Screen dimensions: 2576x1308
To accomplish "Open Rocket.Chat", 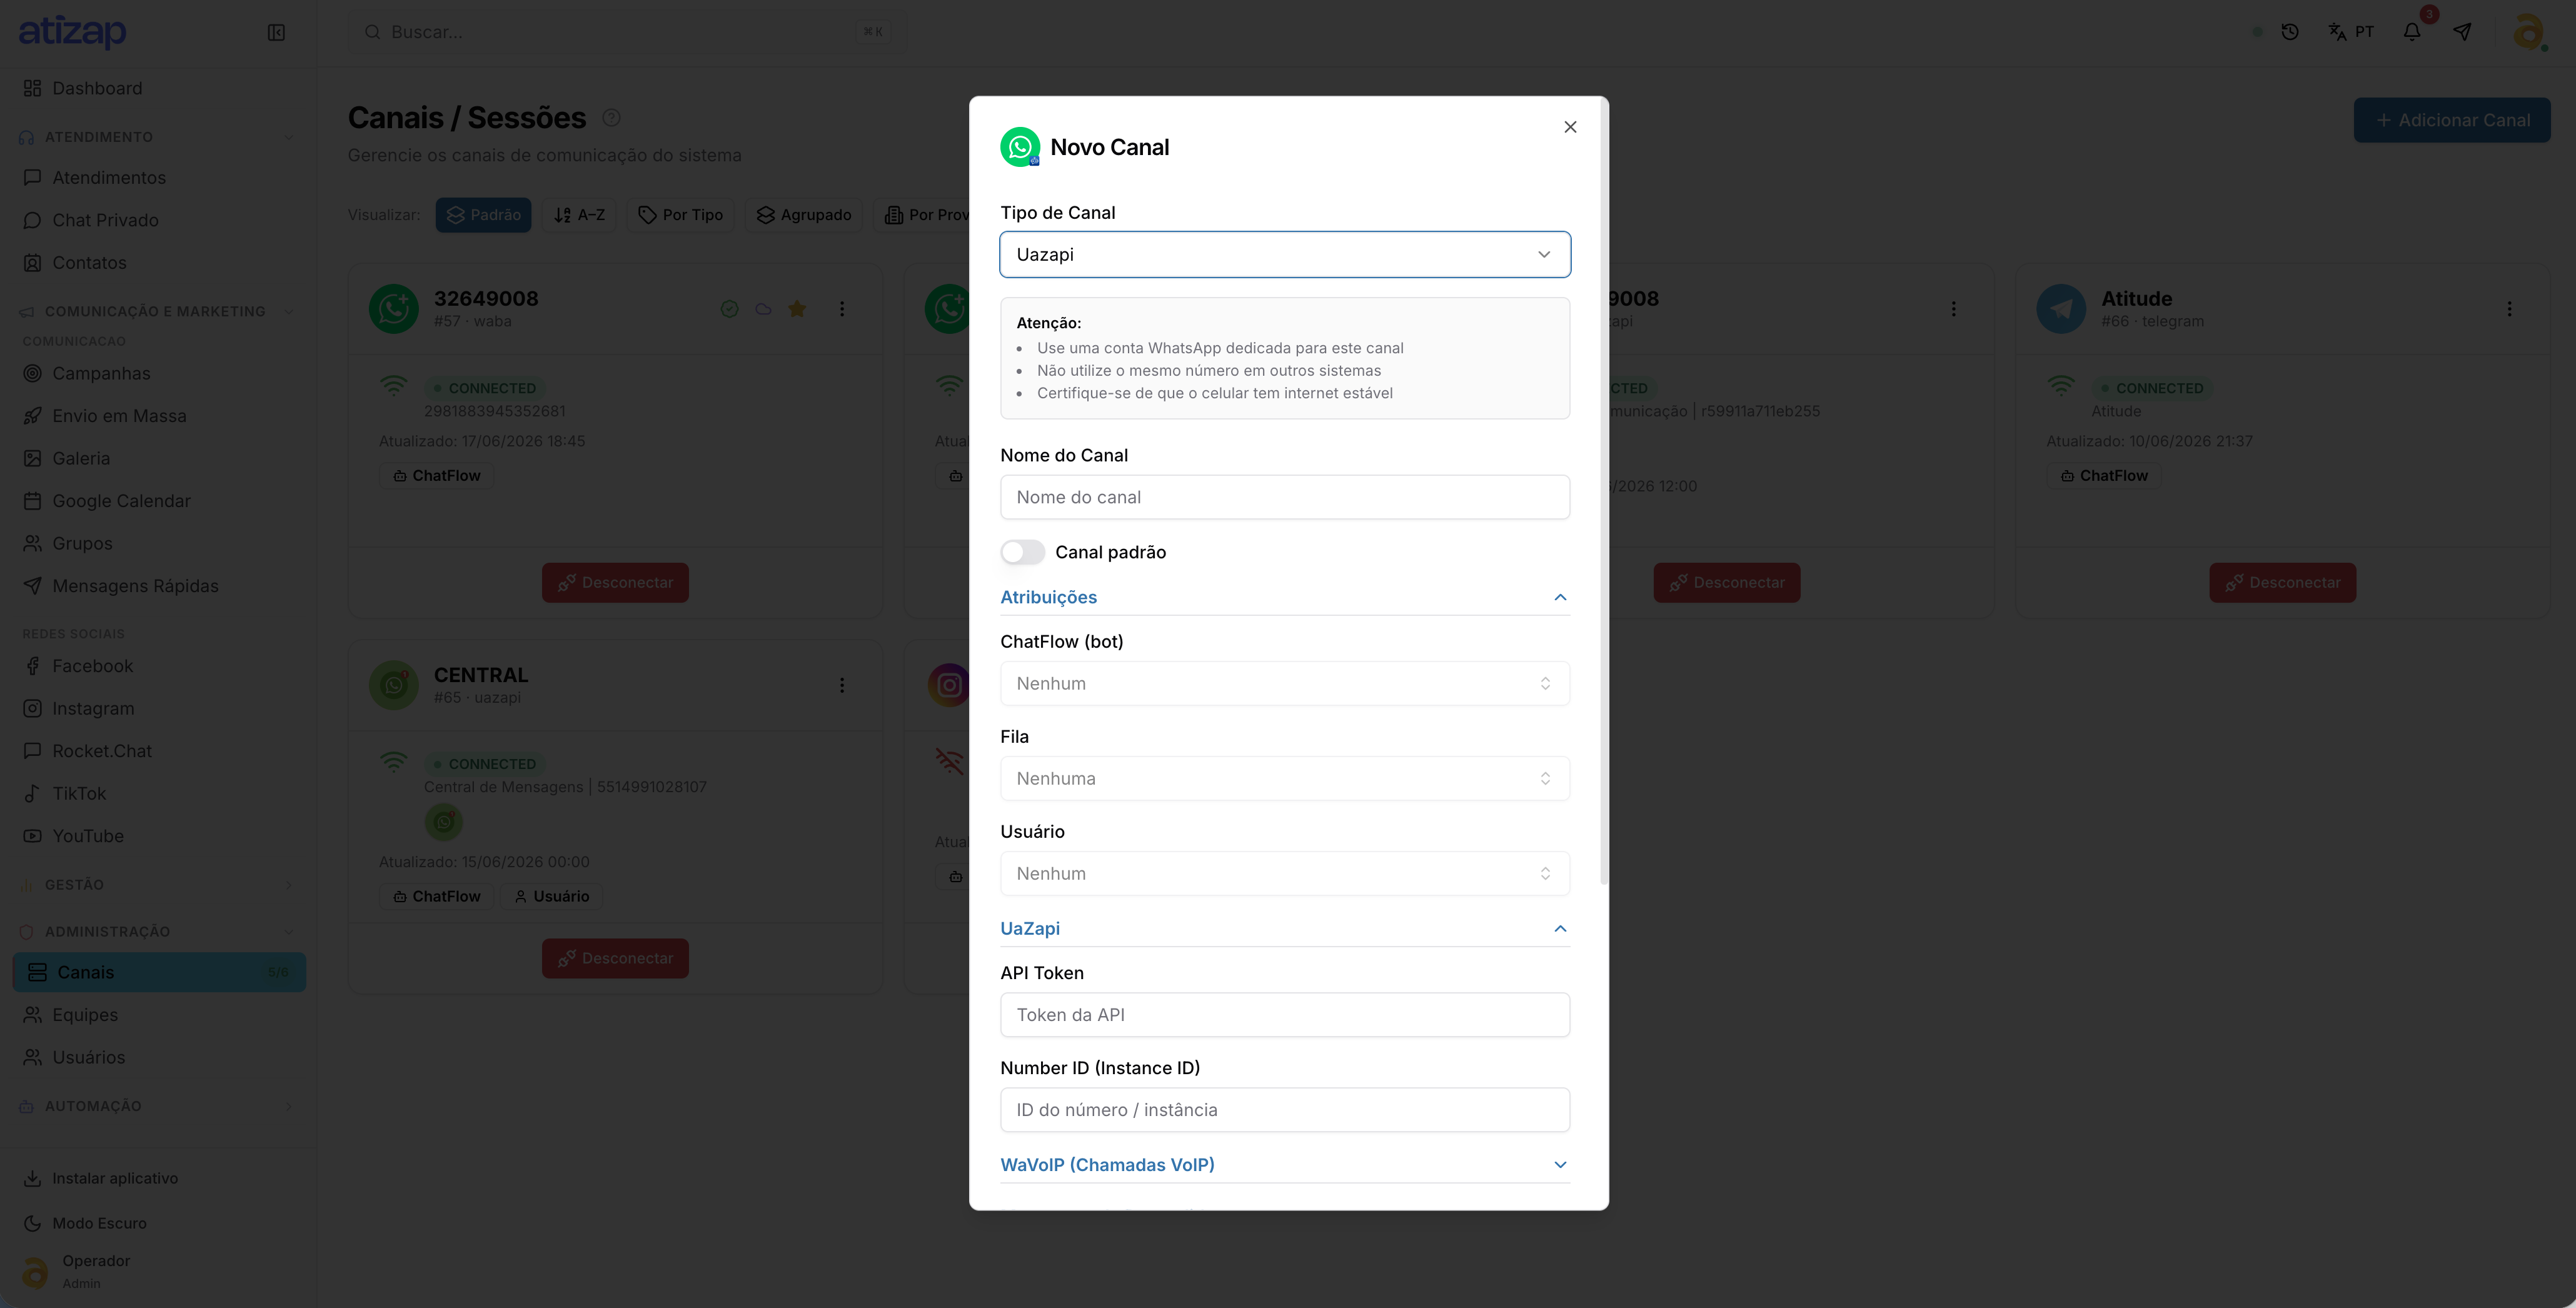I will point(159,750).
